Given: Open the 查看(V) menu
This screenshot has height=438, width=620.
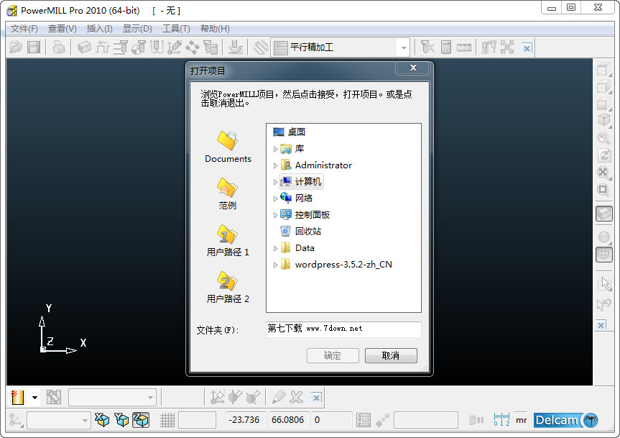Looking at the screenshot, I should tap(62, 29).
